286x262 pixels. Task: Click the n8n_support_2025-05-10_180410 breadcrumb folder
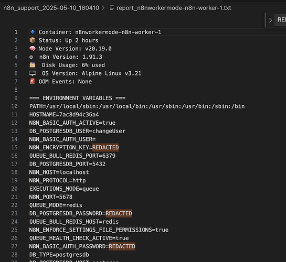pos(51,8)
